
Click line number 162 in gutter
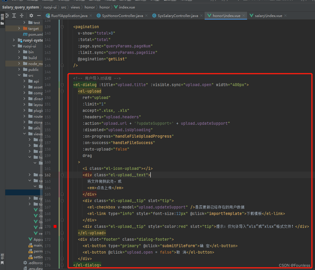click(x=48, y=175)
